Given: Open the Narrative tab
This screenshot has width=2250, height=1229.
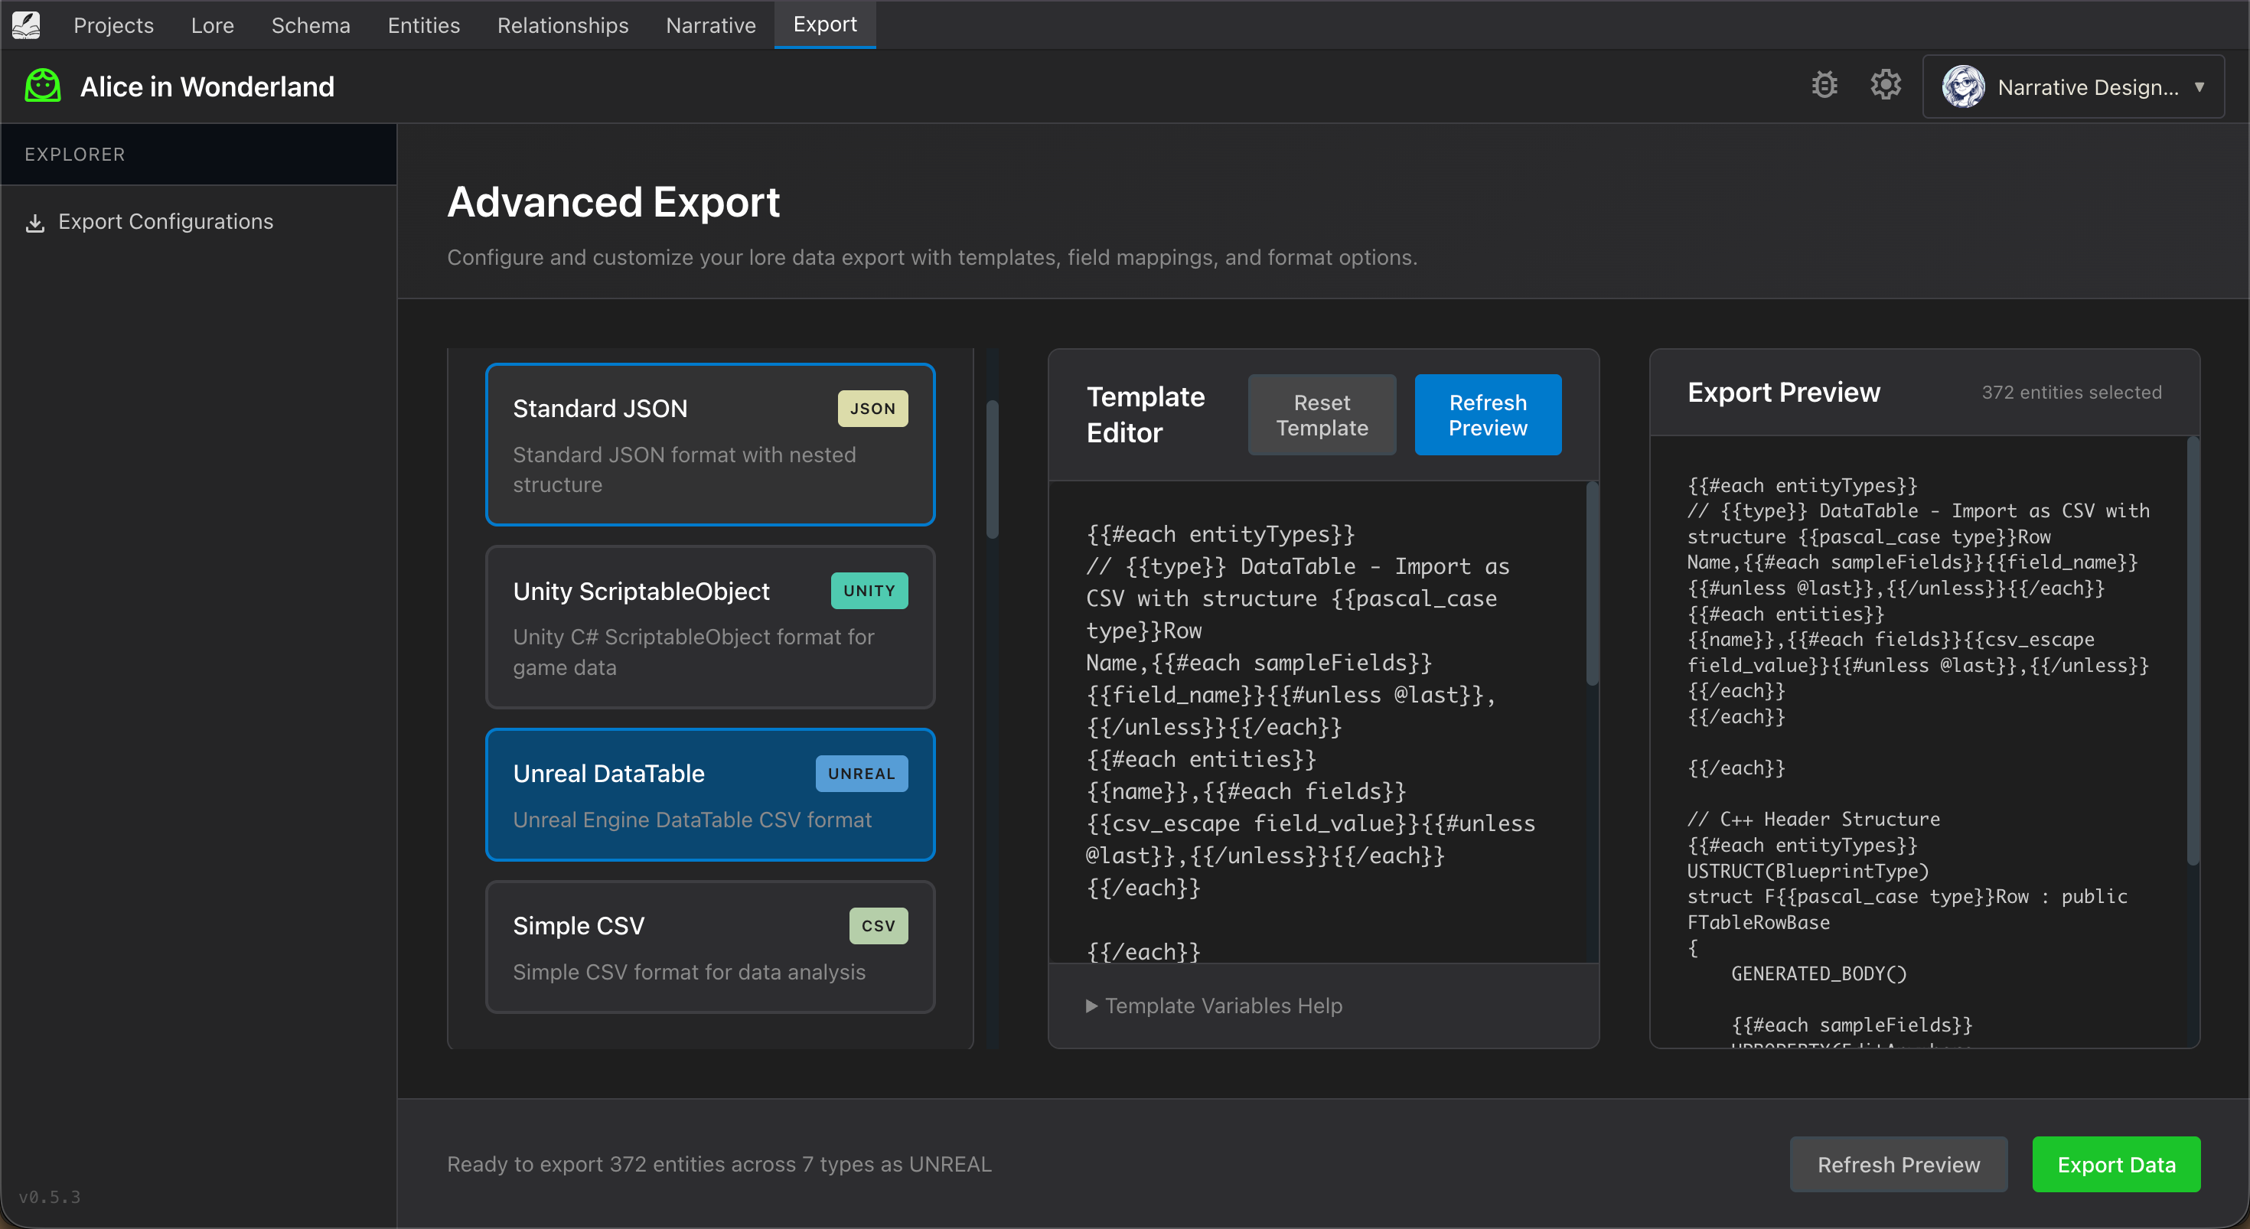Looking at the screenshot, I should point(710,25).
